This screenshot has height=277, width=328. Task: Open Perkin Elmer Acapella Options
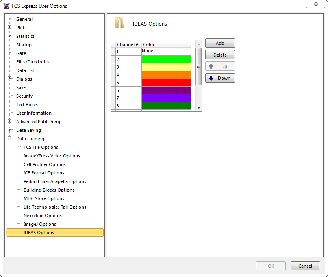55,181
